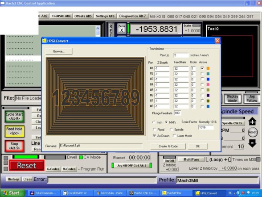Screen dimensions: 262x197
Task: Click the Plunge Feedrate field
Action: point(177,113)
